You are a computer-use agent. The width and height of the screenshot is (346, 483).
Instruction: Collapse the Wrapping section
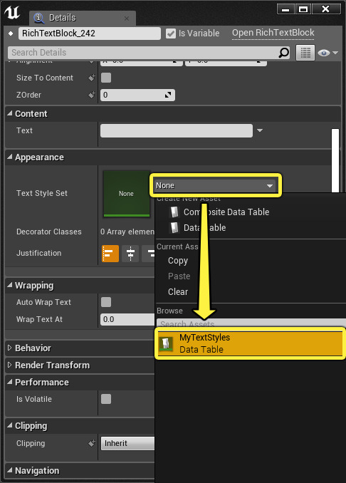tap(9, 285)
